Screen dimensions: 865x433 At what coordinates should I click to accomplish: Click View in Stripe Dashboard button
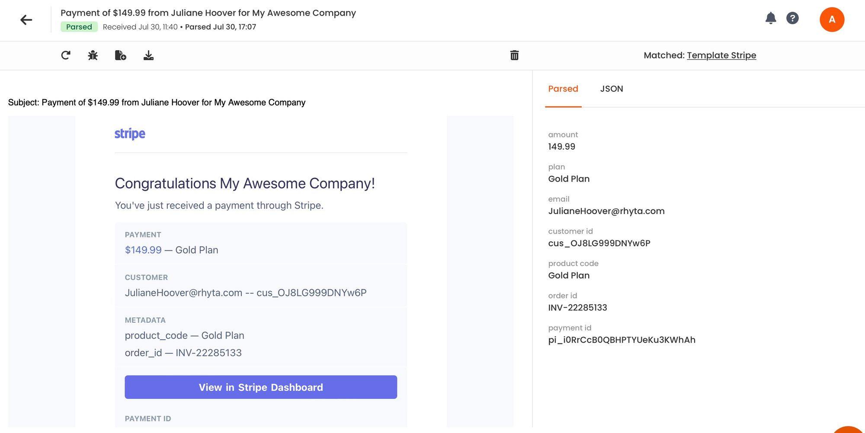pyautogui.click(x=261, y=387)
